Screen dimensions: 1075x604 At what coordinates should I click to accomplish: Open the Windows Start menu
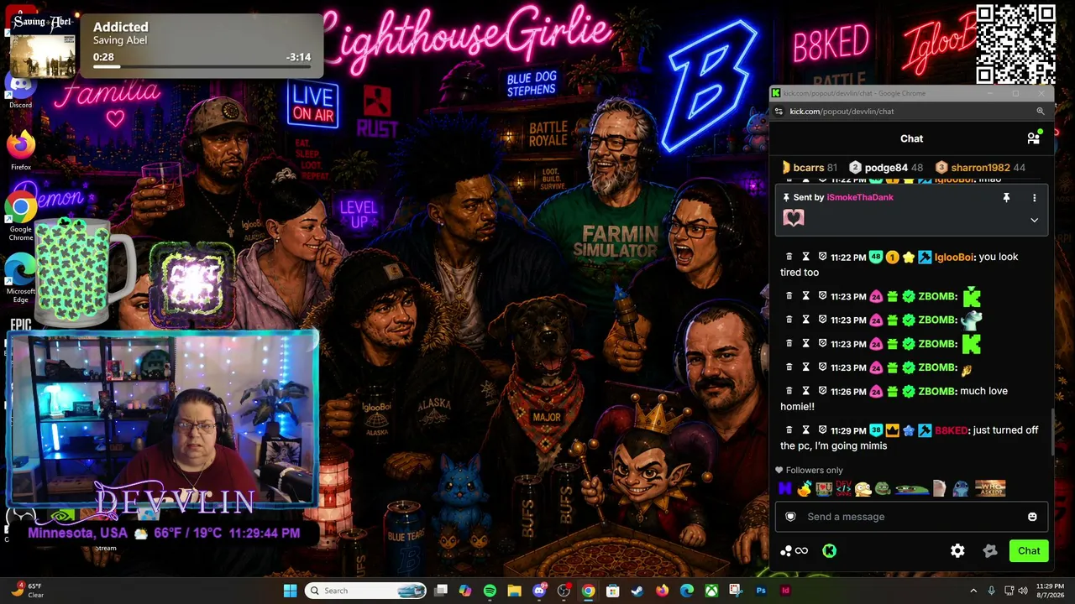point(290,591)
